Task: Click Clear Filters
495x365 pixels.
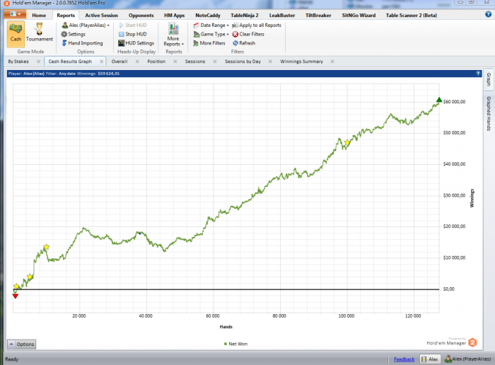Action: [248, 34]
